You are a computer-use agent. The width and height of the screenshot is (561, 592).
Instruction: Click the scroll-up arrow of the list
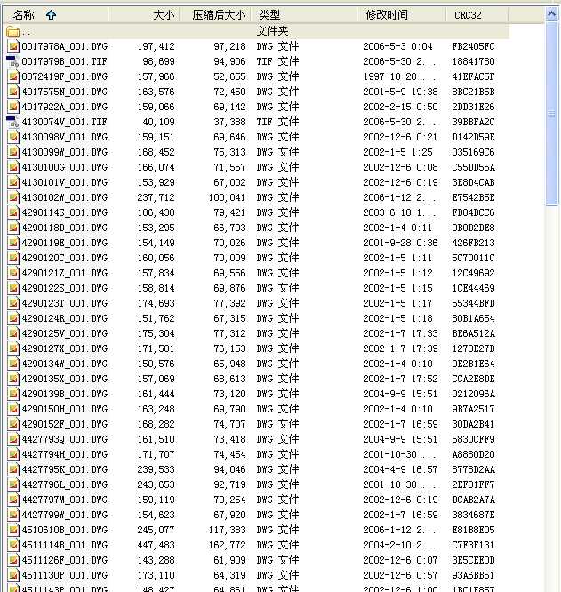(x=551, y=14)
